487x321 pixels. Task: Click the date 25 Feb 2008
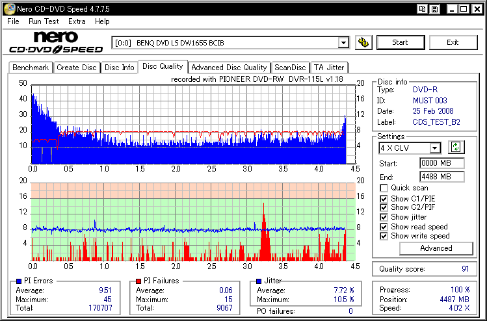pos(433,111)
